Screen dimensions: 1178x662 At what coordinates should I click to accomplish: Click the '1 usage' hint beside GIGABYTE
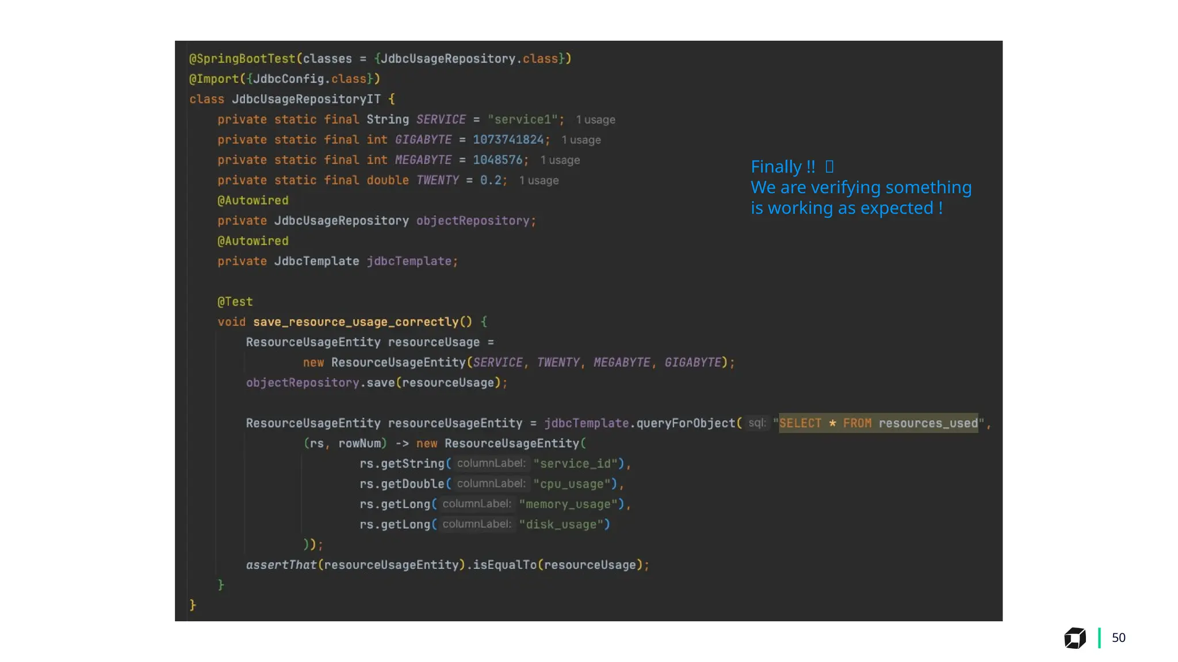pyautogui.click(x=581, y=140)
